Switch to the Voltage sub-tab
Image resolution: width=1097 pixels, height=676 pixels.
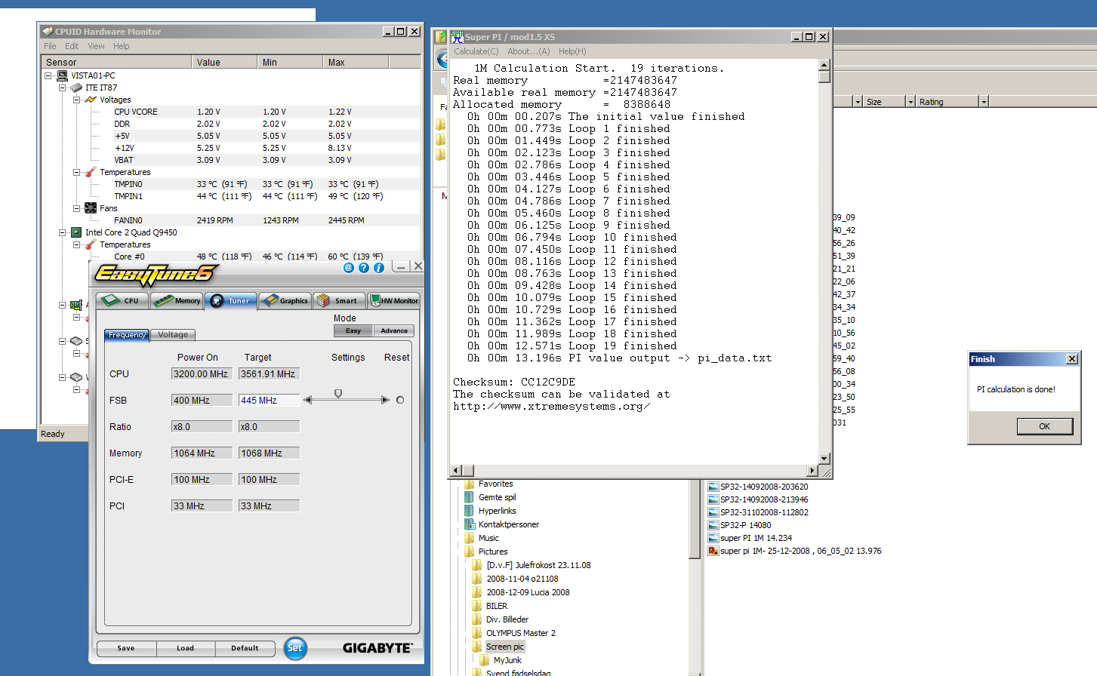(173, 334)
